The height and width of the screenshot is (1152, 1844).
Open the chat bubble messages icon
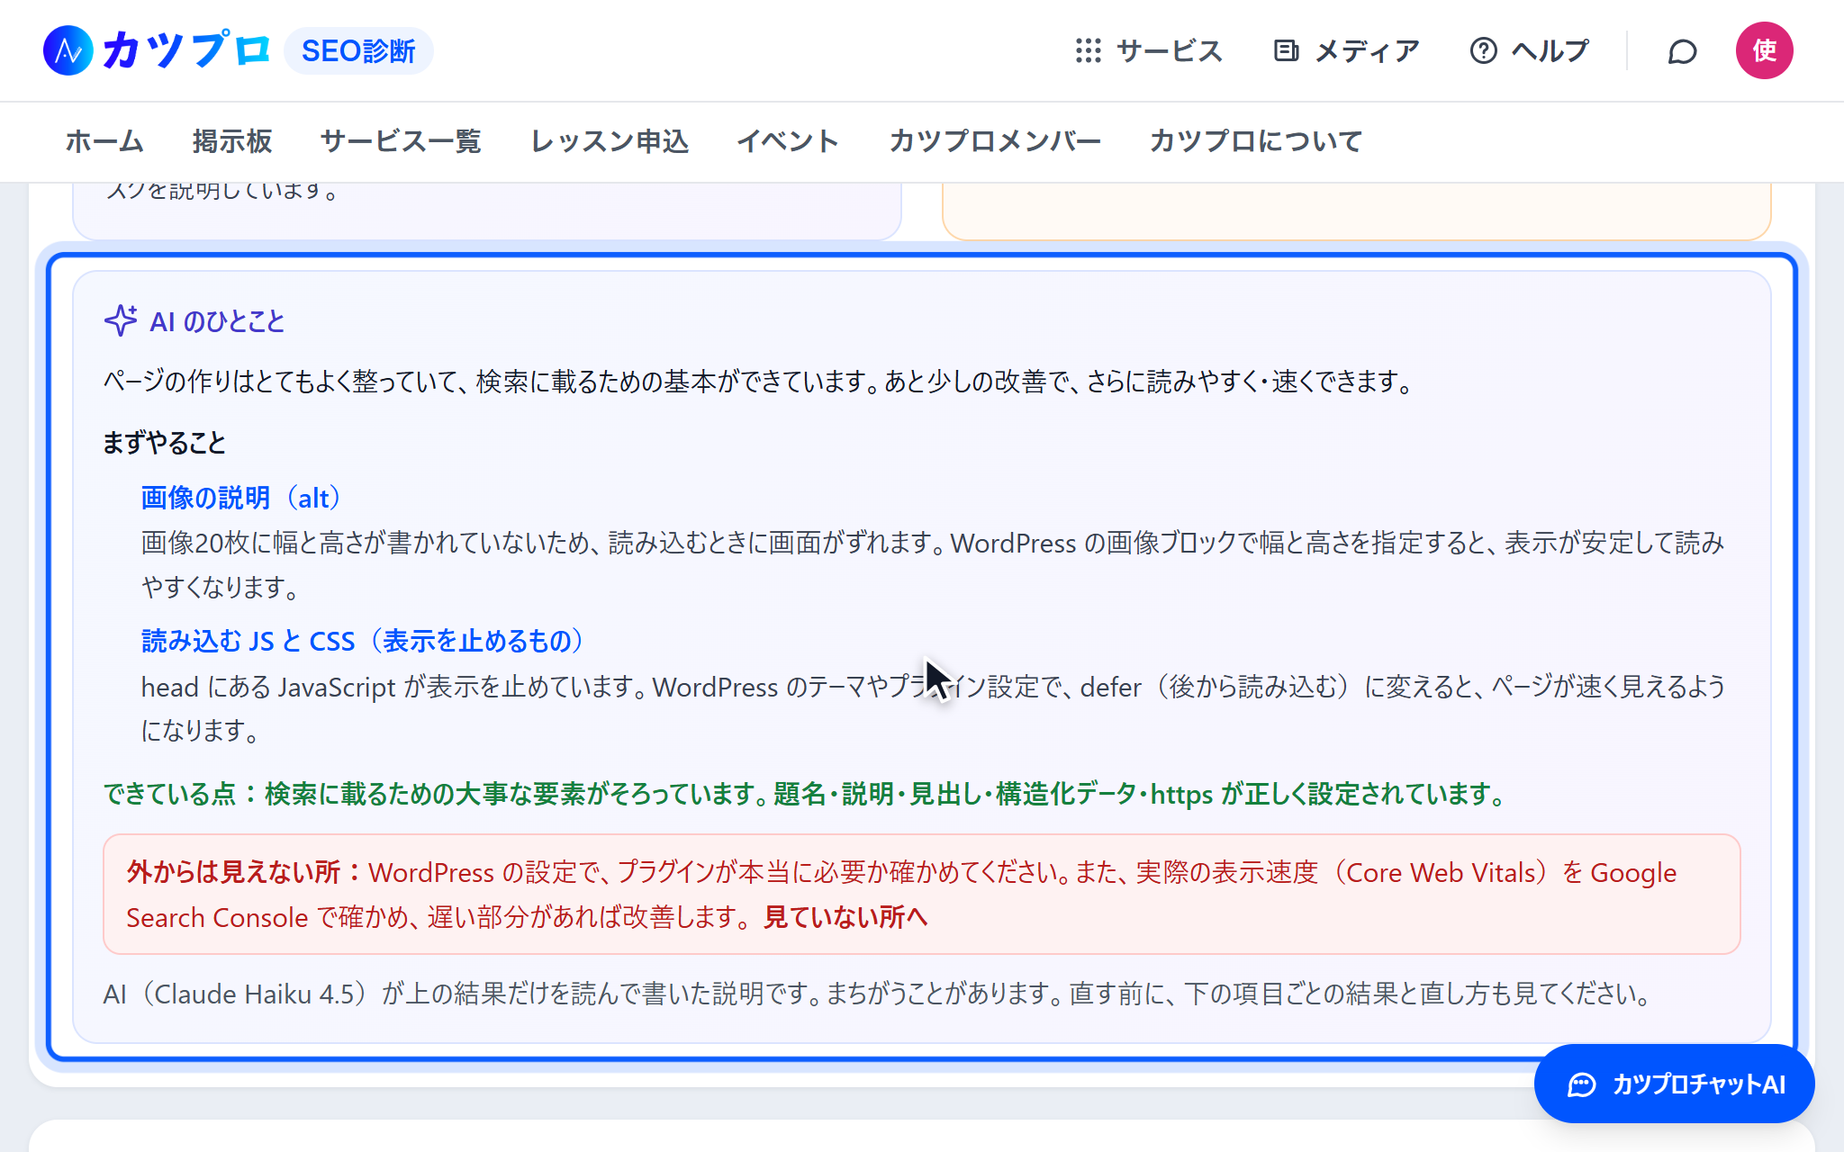[x=1682, y=51]
